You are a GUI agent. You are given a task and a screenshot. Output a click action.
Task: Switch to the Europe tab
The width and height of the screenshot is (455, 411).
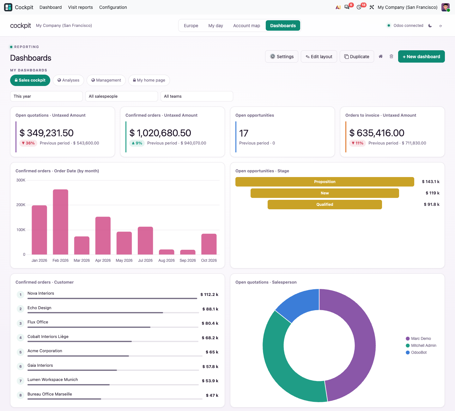[x=191, y=26]
